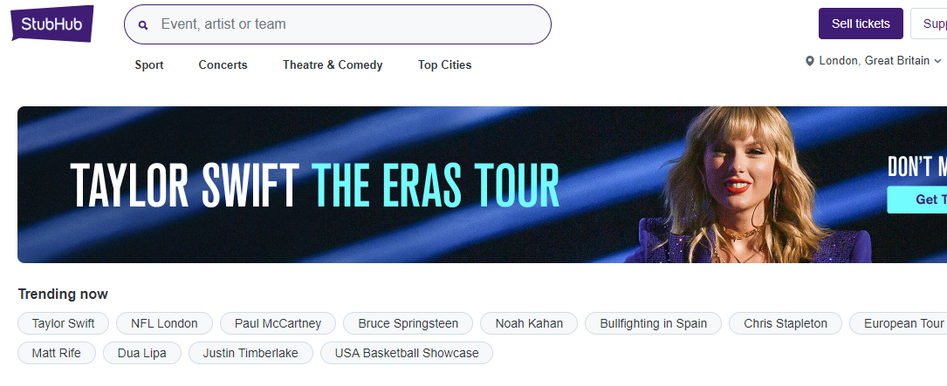Pick the Noah Kahan trending chip
947x386 pixels.
point(529,323)
